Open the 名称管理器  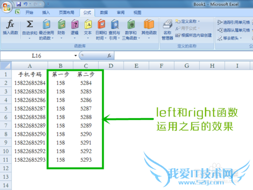[x=167, y=30]
